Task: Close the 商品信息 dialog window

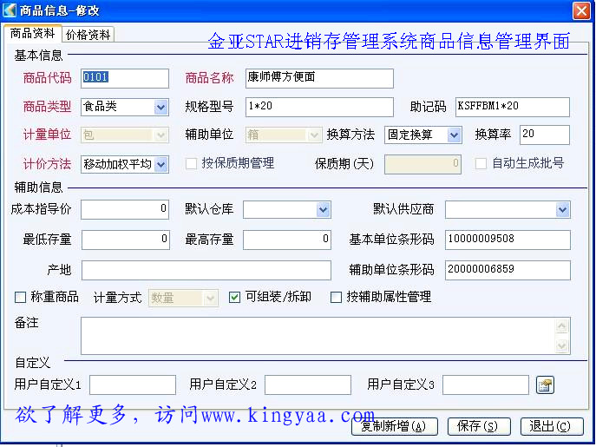Action: (581, 10)
